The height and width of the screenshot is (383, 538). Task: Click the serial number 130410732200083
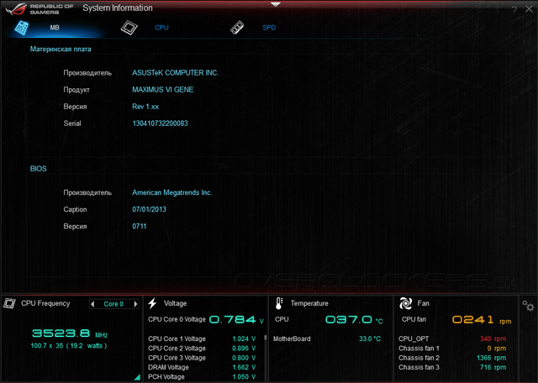(x=160, y=123)
